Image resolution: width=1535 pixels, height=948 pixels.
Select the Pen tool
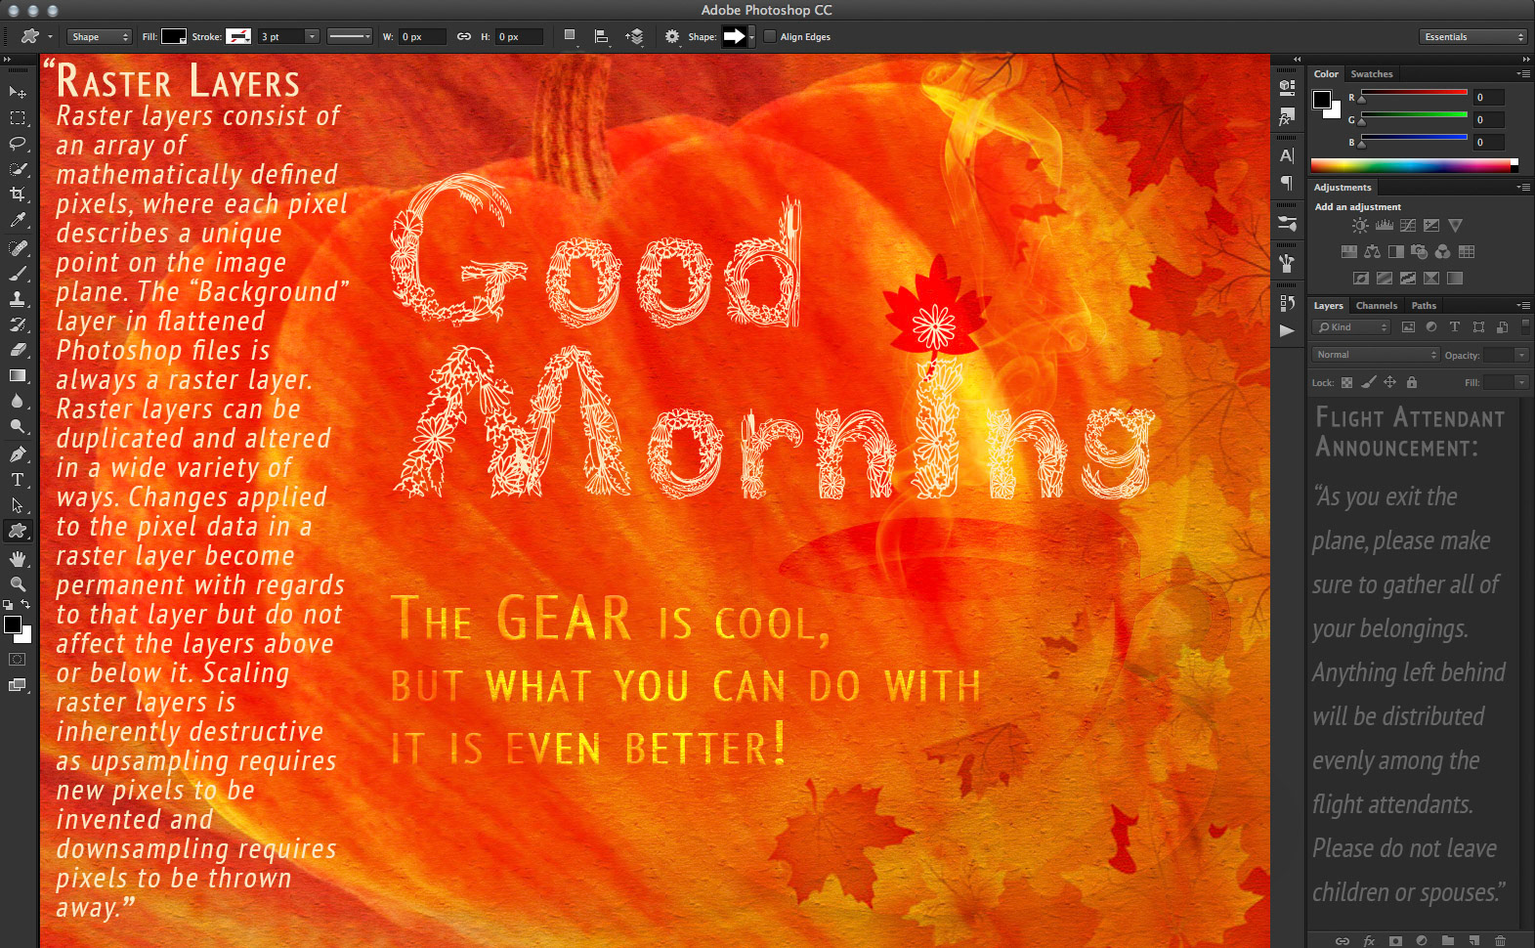click(18, 453)
